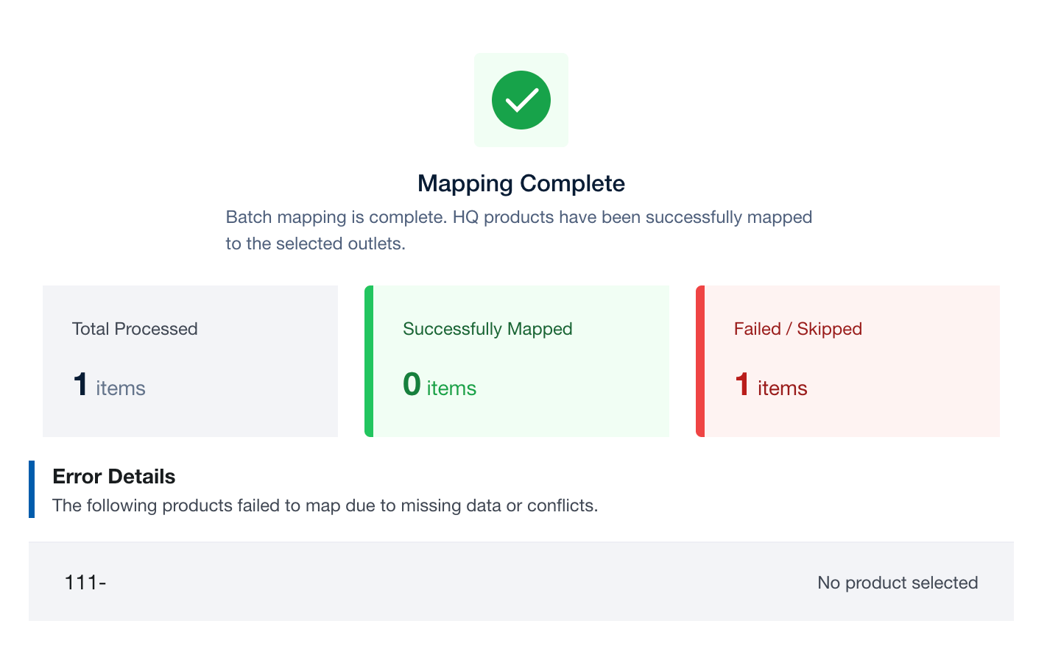Select the Total Processed card label
This screenshot has height=646, width=1047.
pyautogui.click(x=135, y=329)
